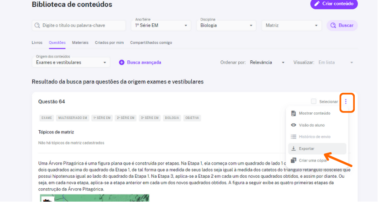This screenshot has width=378, height=202.
Task: Click the Resultado da busca heading
Action: point(118,82)
